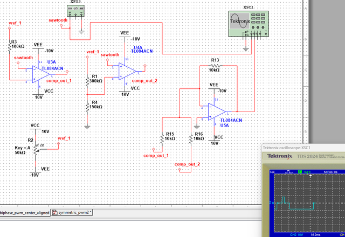Viewport: 345px width, 237px height.
Task: Select the U4A op-amp triangle symbol
Action: coord(127,71)
